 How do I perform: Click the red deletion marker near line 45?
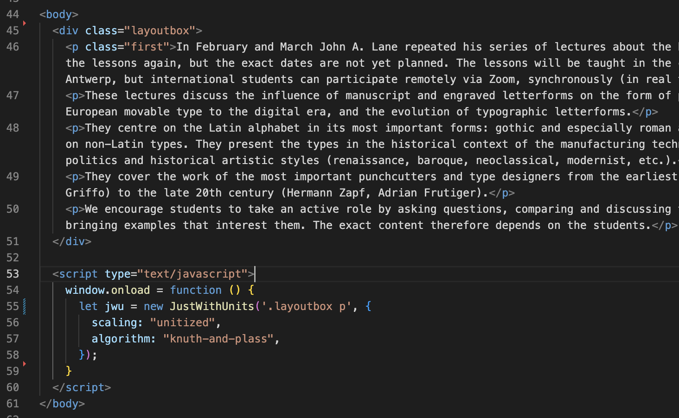[24, 23]
